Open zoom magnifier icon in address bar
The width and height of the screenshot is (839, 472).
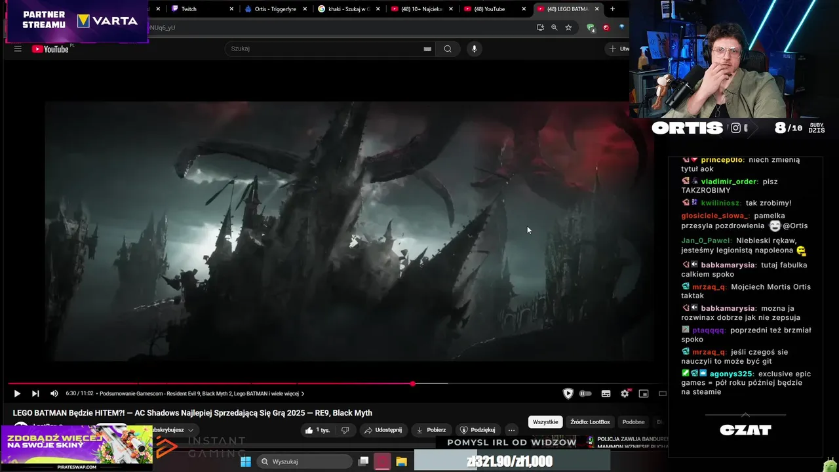[555, 28]
